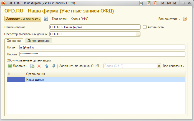The height and width of the screenshot is (121, 194).
Task: Click the 1C application logo icon
Action: pyautogui.click(x=3, y=3)
